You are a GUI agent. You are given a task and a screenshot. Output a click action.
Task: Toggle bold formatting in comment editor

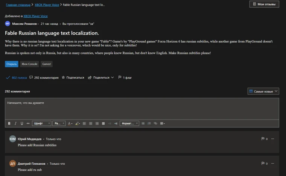tap(9, 123)
